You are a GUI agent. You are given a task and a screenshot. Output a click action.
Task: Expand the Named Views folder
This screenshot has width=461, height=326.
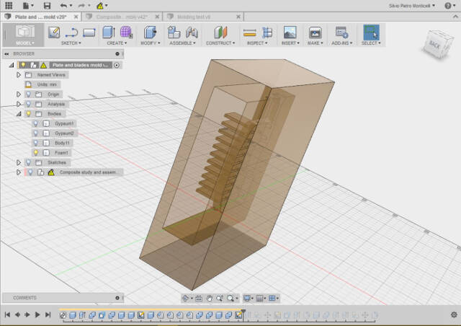(19, 75)
